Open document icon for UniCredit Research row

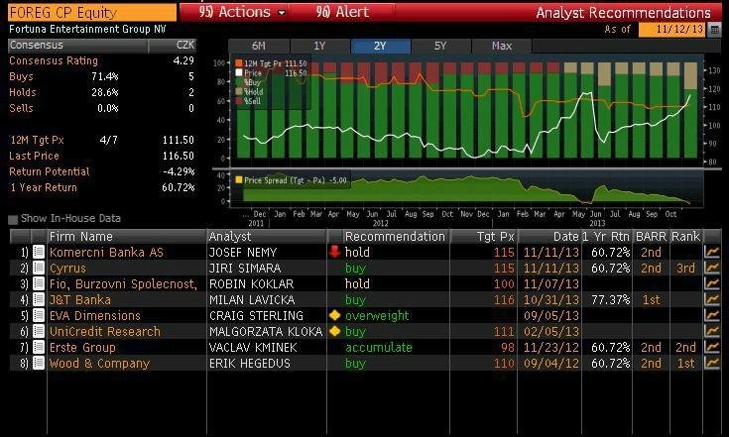(x=39, y=332)
